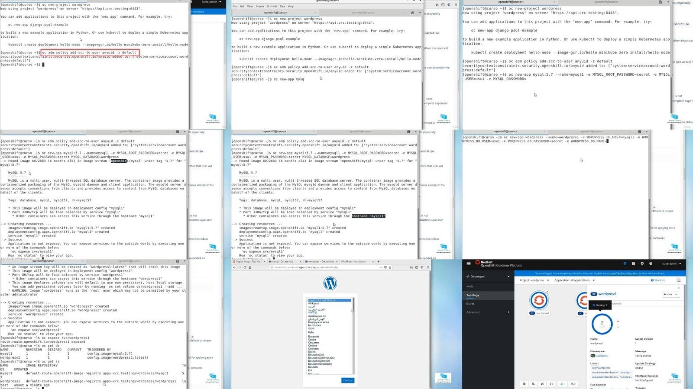Open the kube:admin user dropdown in console
The height and width of the screenshot is (389, 693).
[x=672, y=264]
